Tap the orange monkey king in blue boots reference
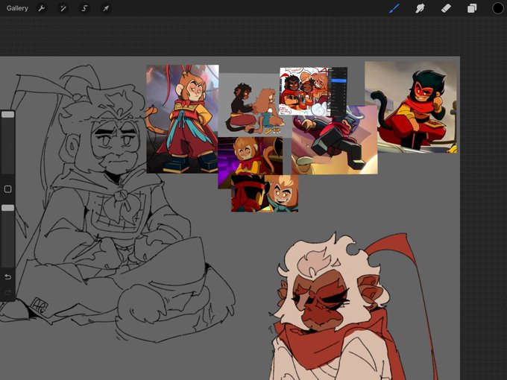The width and height of the screenshot is (507, 380). pyautogui.click(x=183, y=119)
